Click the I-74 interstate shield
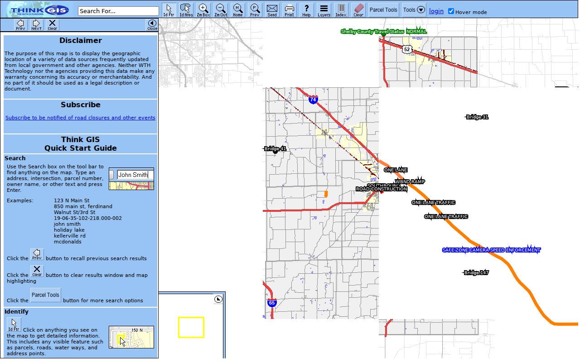 (313, 100)
